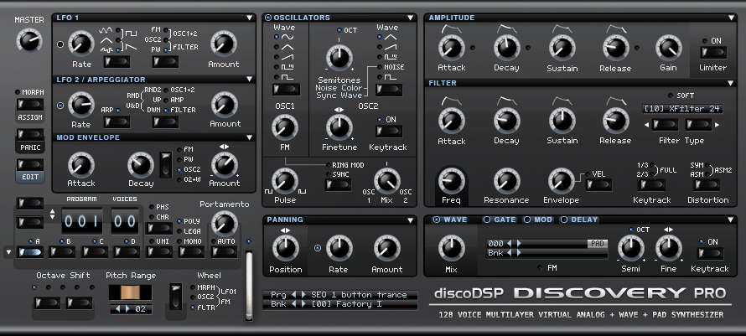Image resolution: width=746 pixels, height=336 pixels.
Task: Click the Pitch Range slider
Action: click(x=130, y=293)
